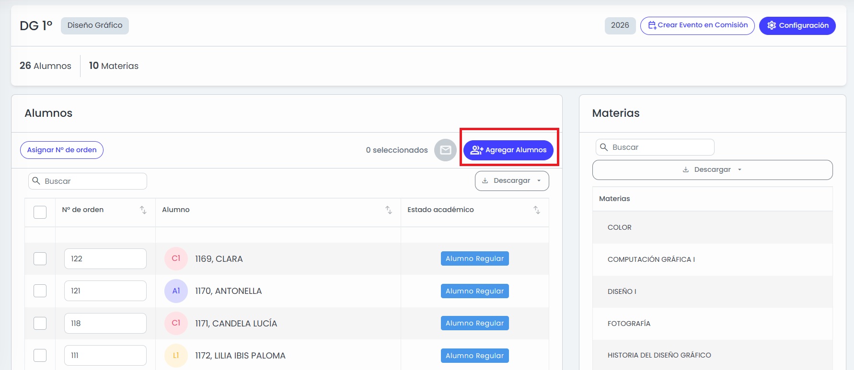The width and height of the screenshot is (854, 370).
Task: Open the Descargar dropdown in Materias panel
Action: [x=712, y=170]
